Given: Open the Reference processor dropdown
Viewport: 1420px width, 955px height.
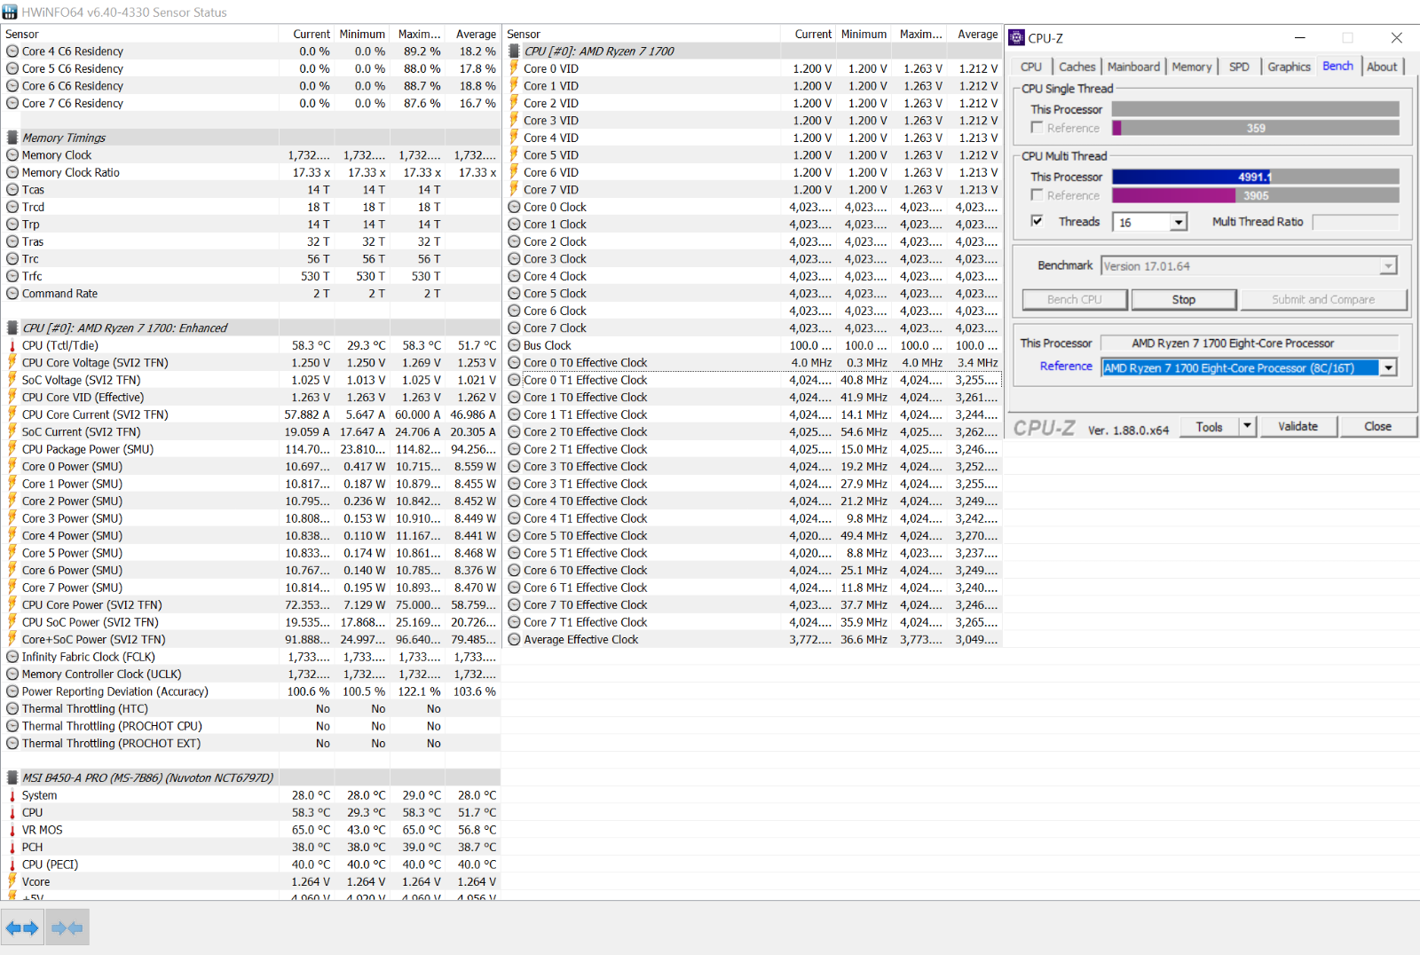Looking at the screenshot, I should [1389, 367].
